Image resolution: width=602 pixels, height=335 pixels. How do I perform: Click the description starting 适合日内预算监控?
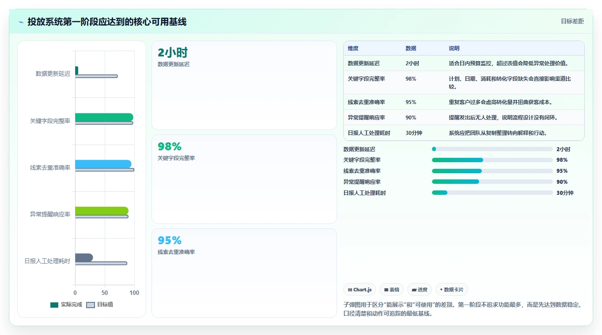[508, 63]
